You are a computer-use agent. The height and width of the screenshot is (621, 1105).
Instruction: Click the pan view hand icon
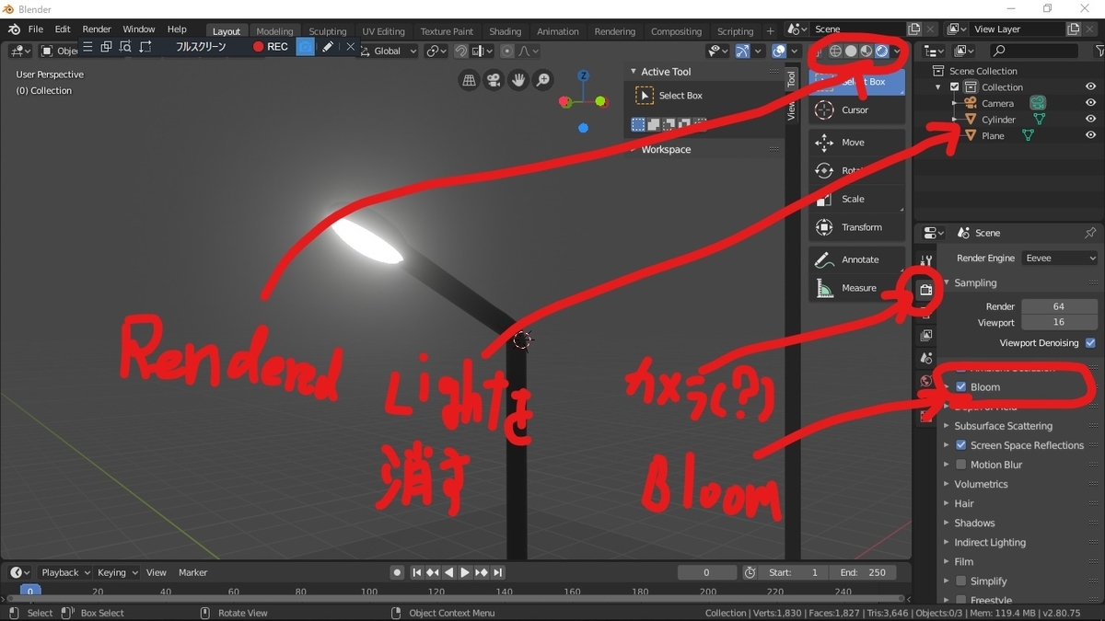tap(518, 81)
